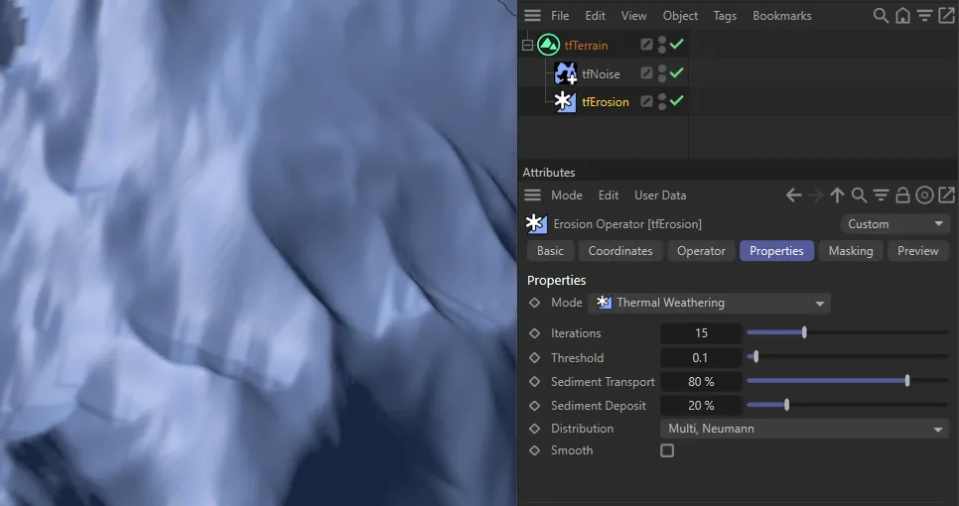Switch to the Coordinates tab

tap(620, 251)
